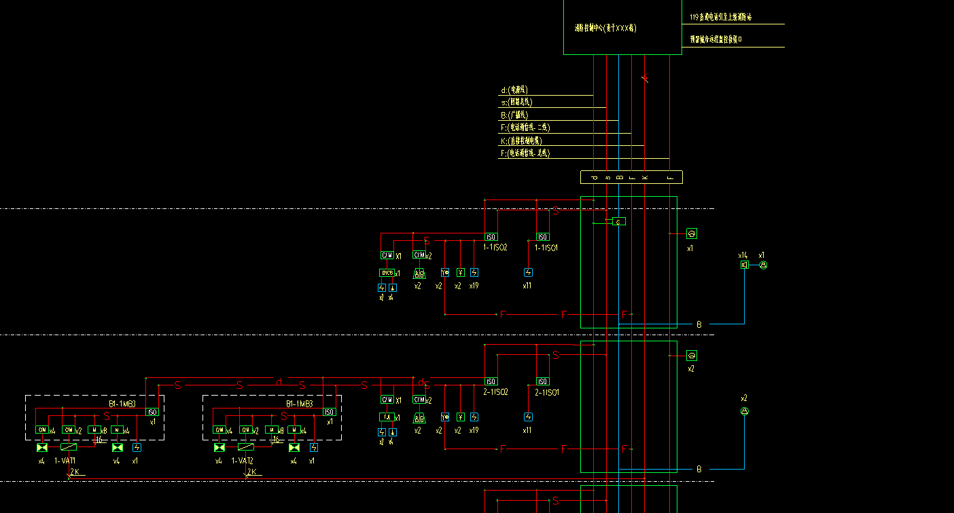Select the 1-VAT2 label
The height and width of the screenshot is (513, 954).
(x=242, y=461)
